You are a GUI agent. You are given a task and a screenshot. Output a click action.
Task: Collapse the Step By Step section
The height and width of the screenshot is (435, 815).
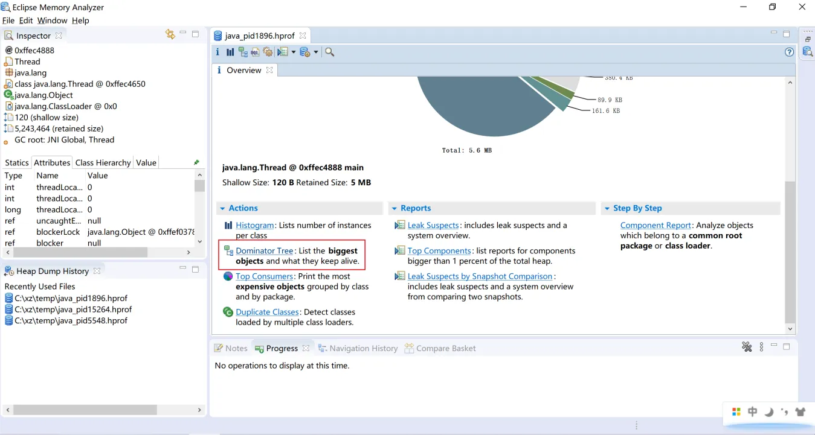pyautogui.click(x=607, y=208)
